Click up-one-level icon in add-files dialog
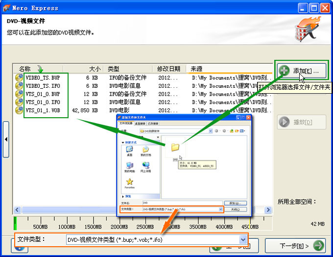333x257 pixels. click(x=232, y=131)
